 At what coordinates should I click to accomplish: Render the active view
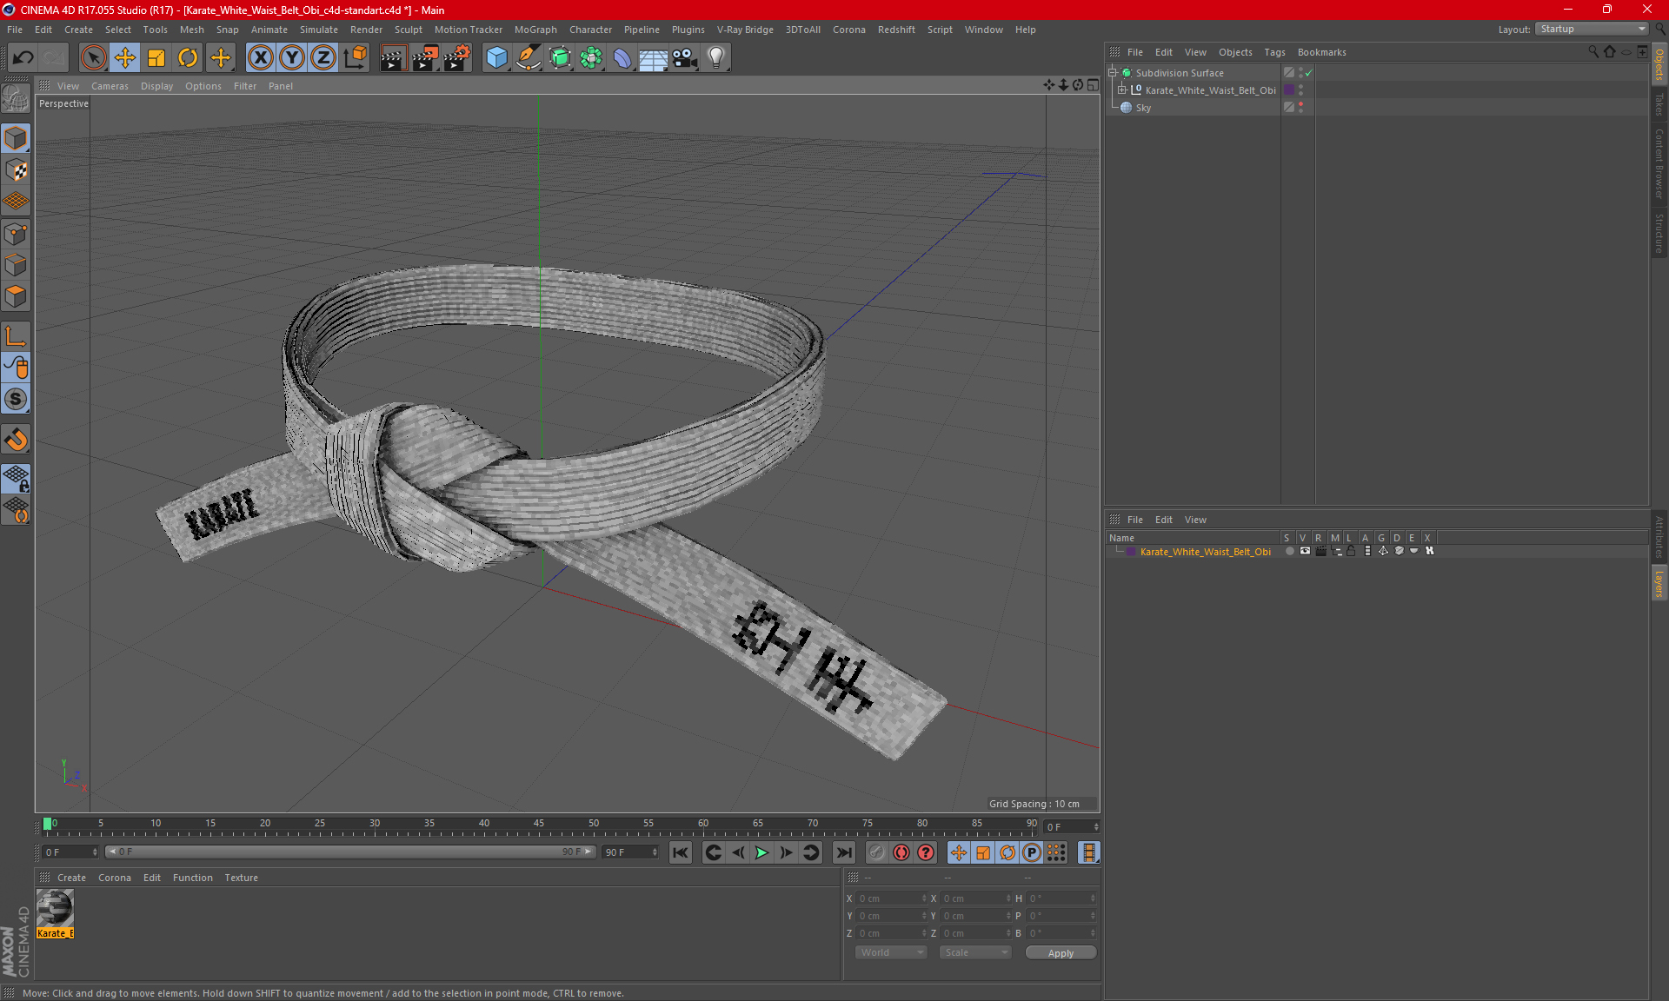tap(393, 57)
